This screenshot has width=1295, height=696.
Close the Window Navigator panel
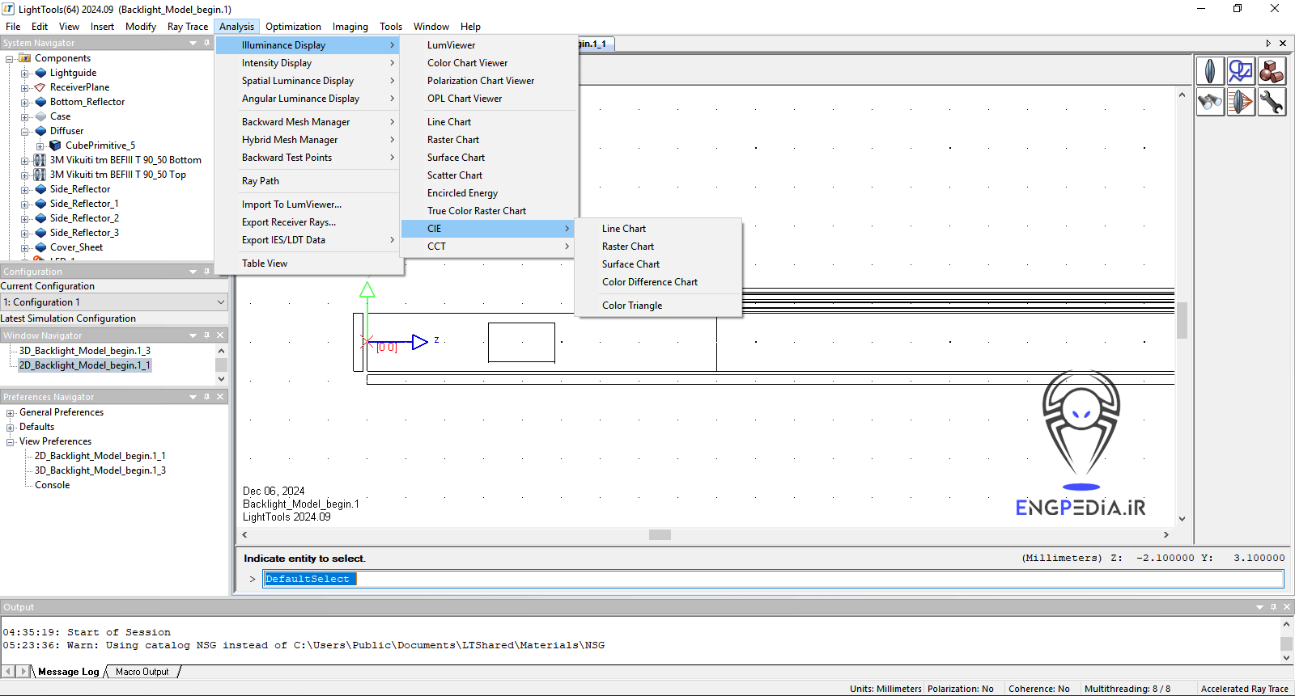(x=220, y=335)
